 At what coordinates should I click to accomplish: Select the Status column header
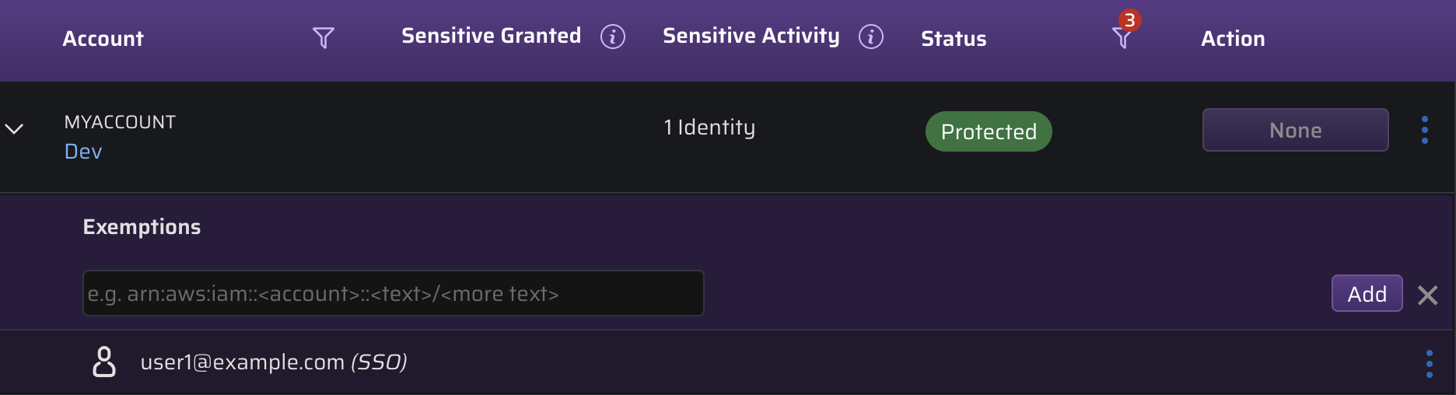tap(954, 38)
